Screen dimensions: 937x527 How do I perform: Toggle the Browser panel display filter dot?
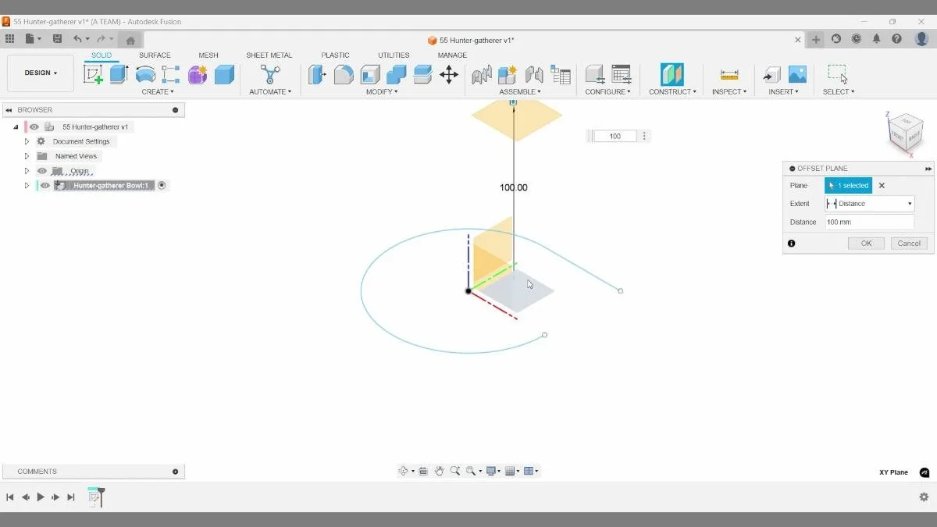click(x=176, y=109)
